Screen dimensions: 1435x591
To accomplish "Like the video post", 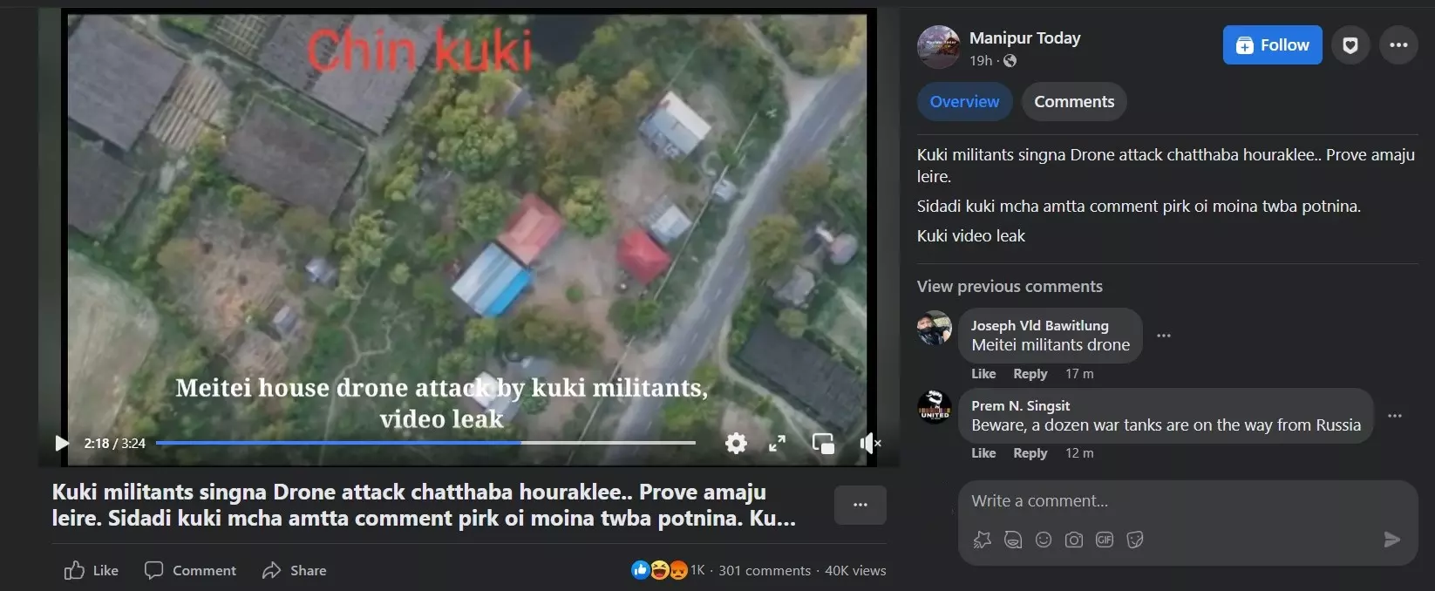I will (x=92, y=570).
